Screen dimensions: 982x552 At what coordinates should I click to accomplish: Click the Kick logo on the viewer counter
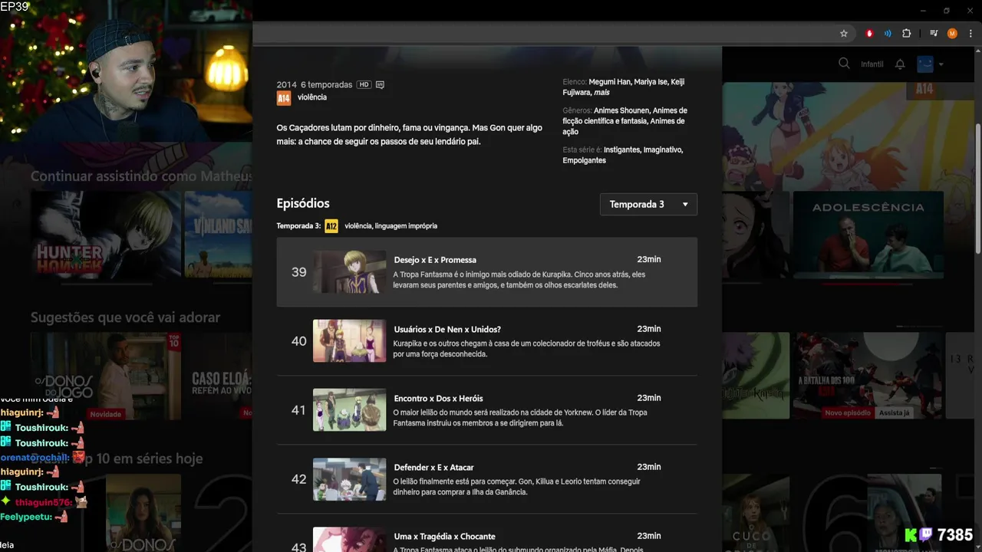pos(911,535)
